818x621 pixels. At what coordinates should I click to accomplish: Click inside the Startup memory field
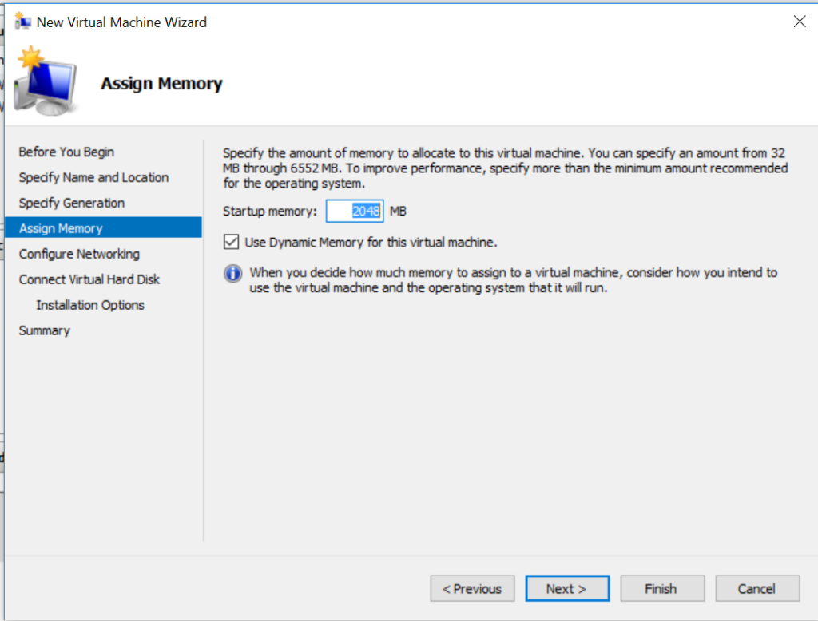pyautogui.click(x=354, y=211)
